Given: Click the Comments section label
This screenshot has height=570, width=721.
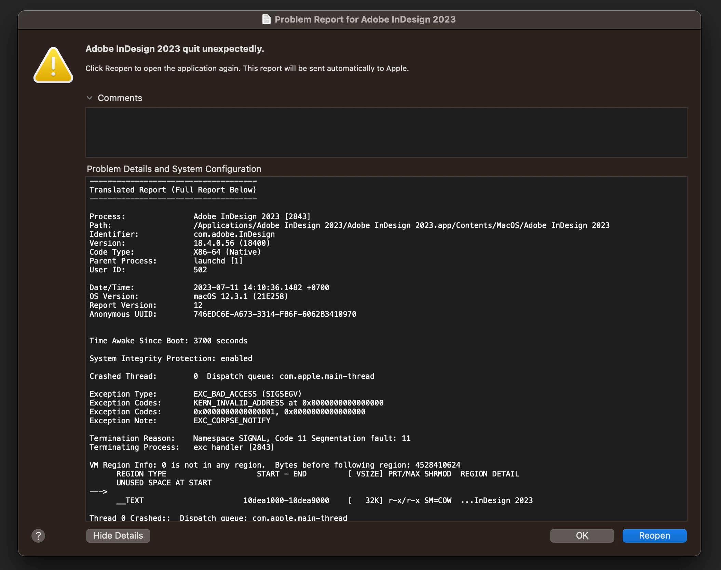Looking at the screenshot, I should pyautogui.click(x=120, y=98).
